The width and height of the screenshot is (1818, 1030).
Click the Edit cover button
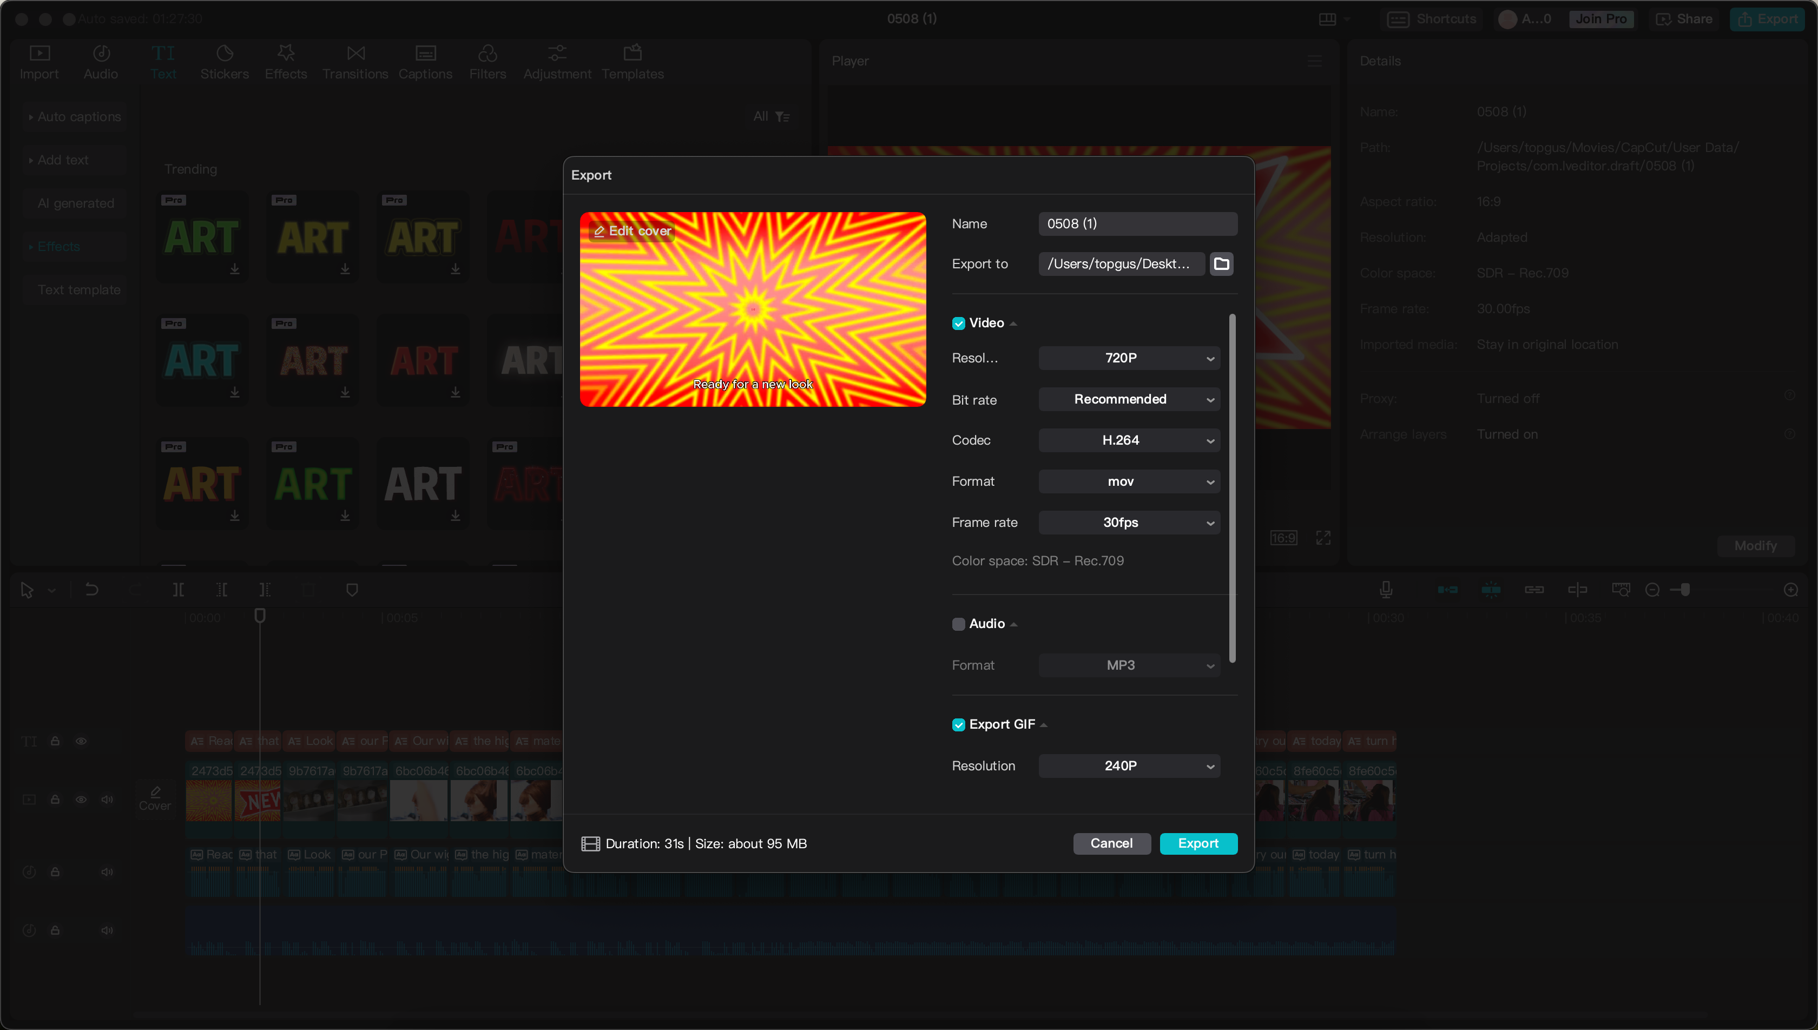click(632, 230)
